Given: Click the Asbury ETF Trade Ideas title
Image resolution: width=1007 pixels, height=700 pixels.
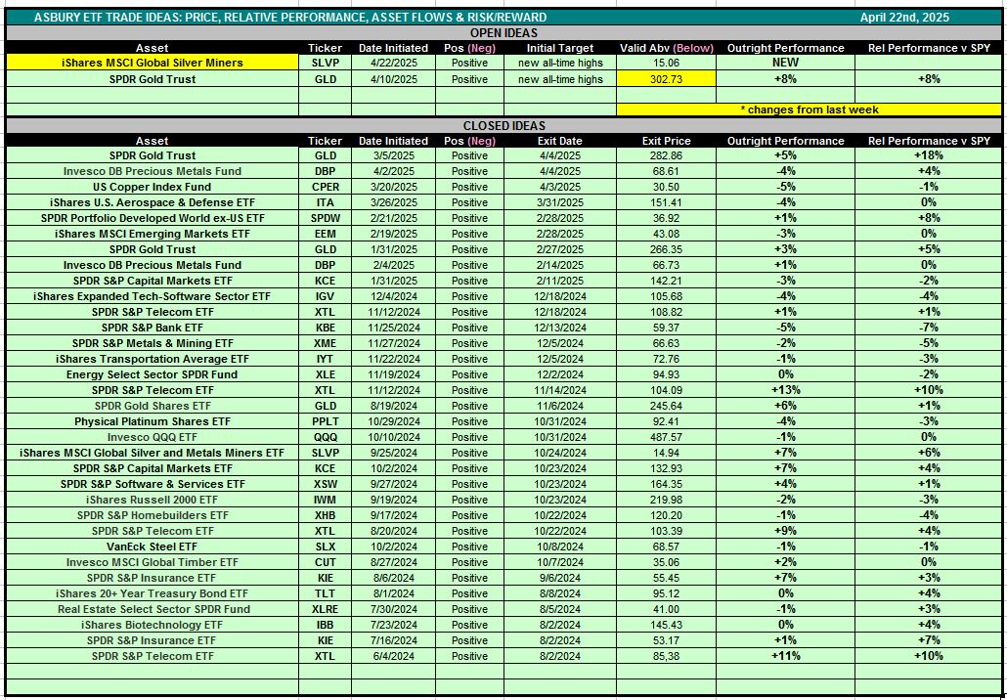Looking at the screenshot, I should [290, 18].
